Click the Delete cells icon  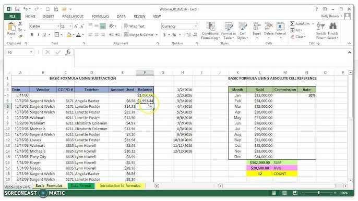point(269,27)
